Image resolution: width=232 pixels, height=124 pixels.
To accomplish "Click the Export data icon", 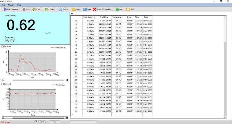I will pyautogui.click(x=47, y=9).
